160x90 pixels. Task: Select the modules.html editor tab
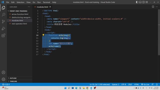click(x=42, y=7)
